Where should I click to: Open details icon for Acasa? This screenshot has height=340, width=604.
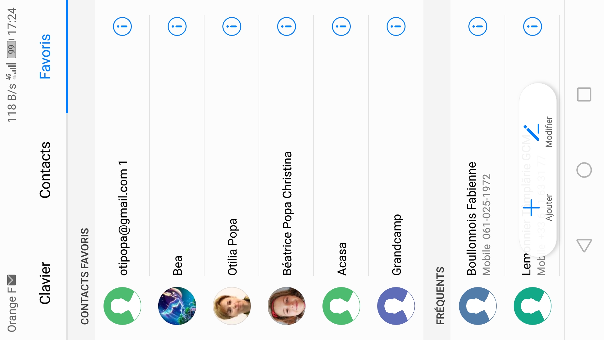pos(341,26)
